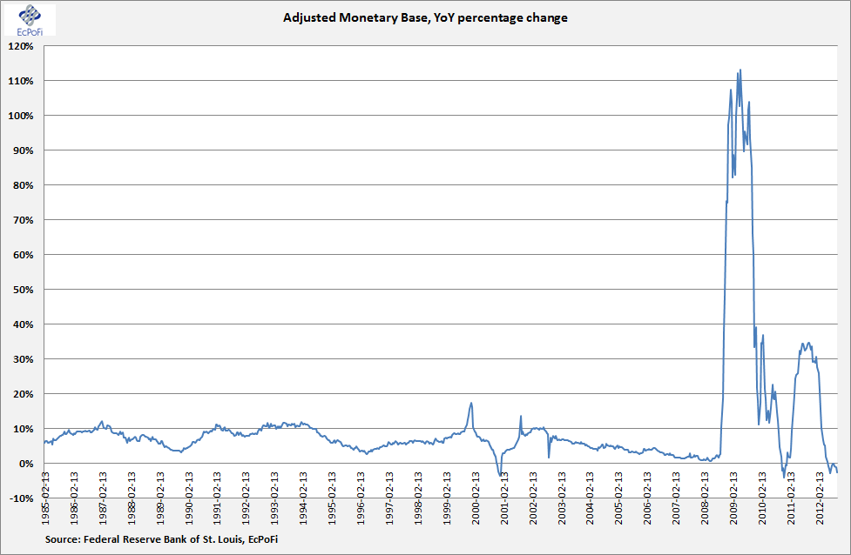Click the 1985-02-13 date label
Screen dimensions: 851x555
pyautogui.click(x=46, y=498)
